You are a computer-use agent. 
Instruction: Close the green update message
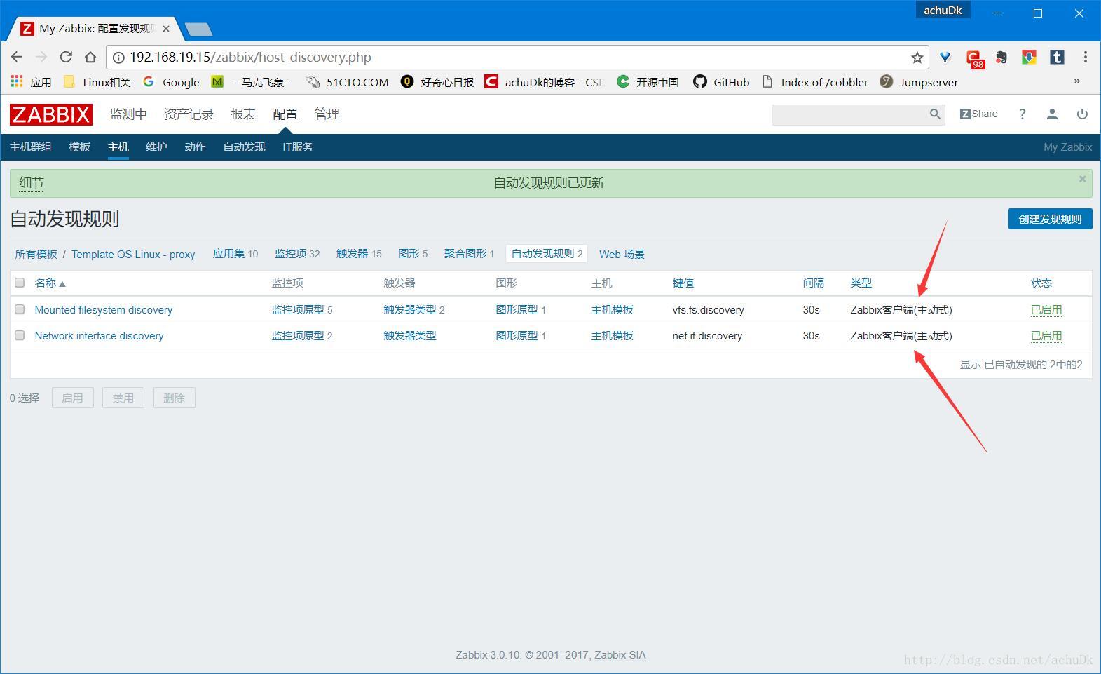click(x=1082, y=179)
